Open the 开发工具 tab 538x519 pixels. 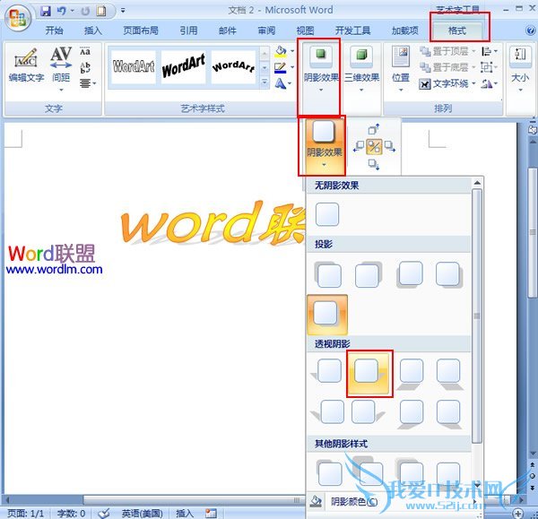pos(352,30)
